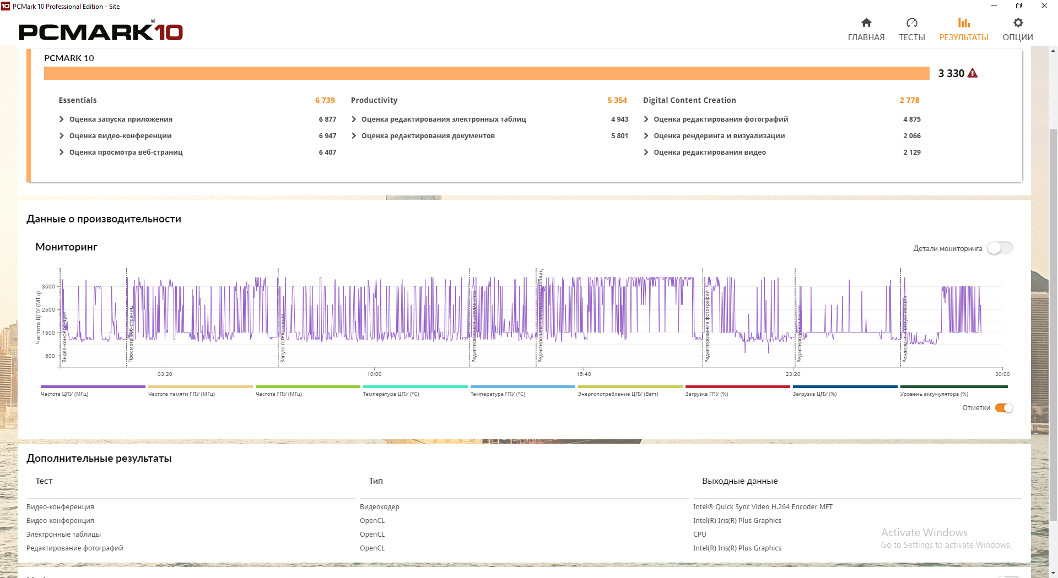
Task: Click the Запуск приложения chart marker
Action: pos(282,338)
